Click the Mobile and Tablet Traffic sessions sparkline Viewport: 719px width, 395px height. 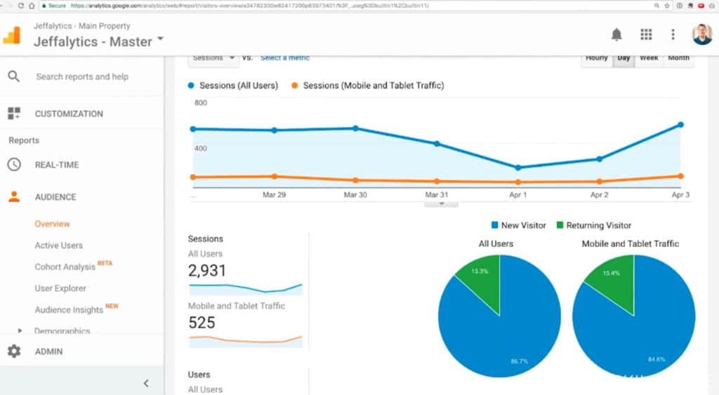point(245,341)
